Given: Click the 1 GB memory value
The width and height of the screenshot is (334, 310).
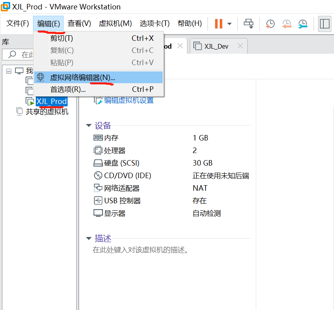Looking at the screenshot, I should [x=200, y=138].
